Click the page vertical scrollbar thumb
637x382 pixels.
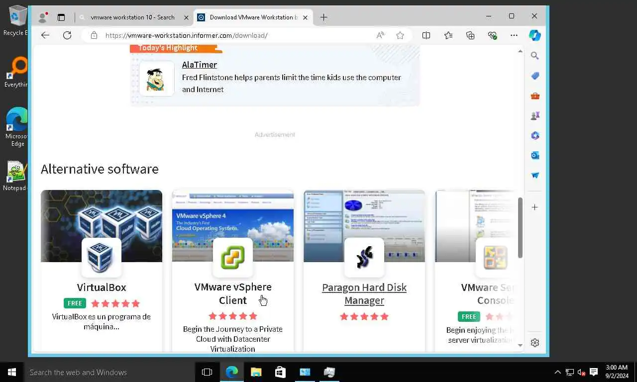pos(520,228)
